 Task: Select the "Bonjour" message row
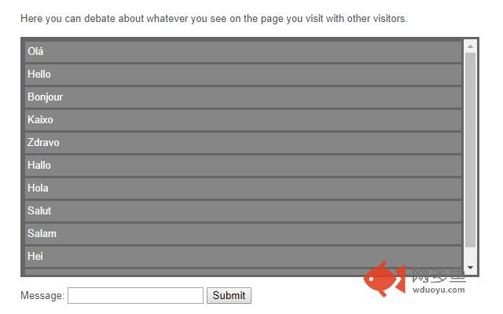click(243, 97)
